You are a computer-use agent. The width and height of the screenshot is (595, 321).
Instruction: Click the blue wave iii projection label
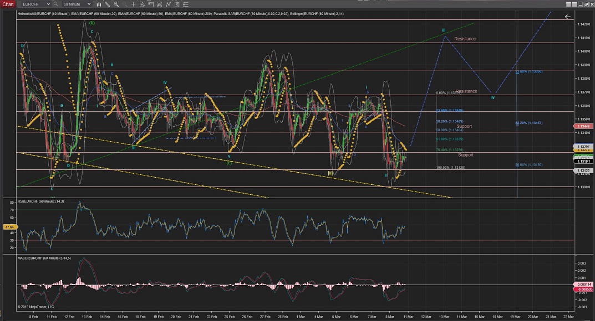444,30
